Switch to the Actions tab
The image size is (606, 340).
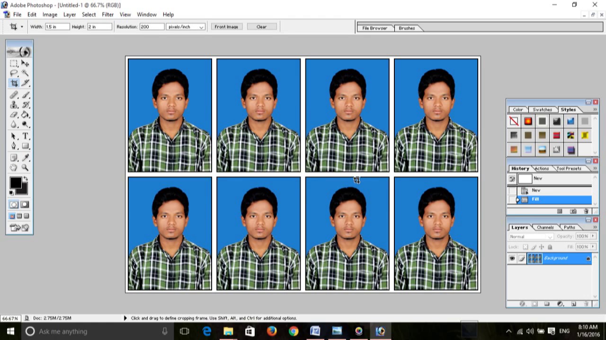542,169
